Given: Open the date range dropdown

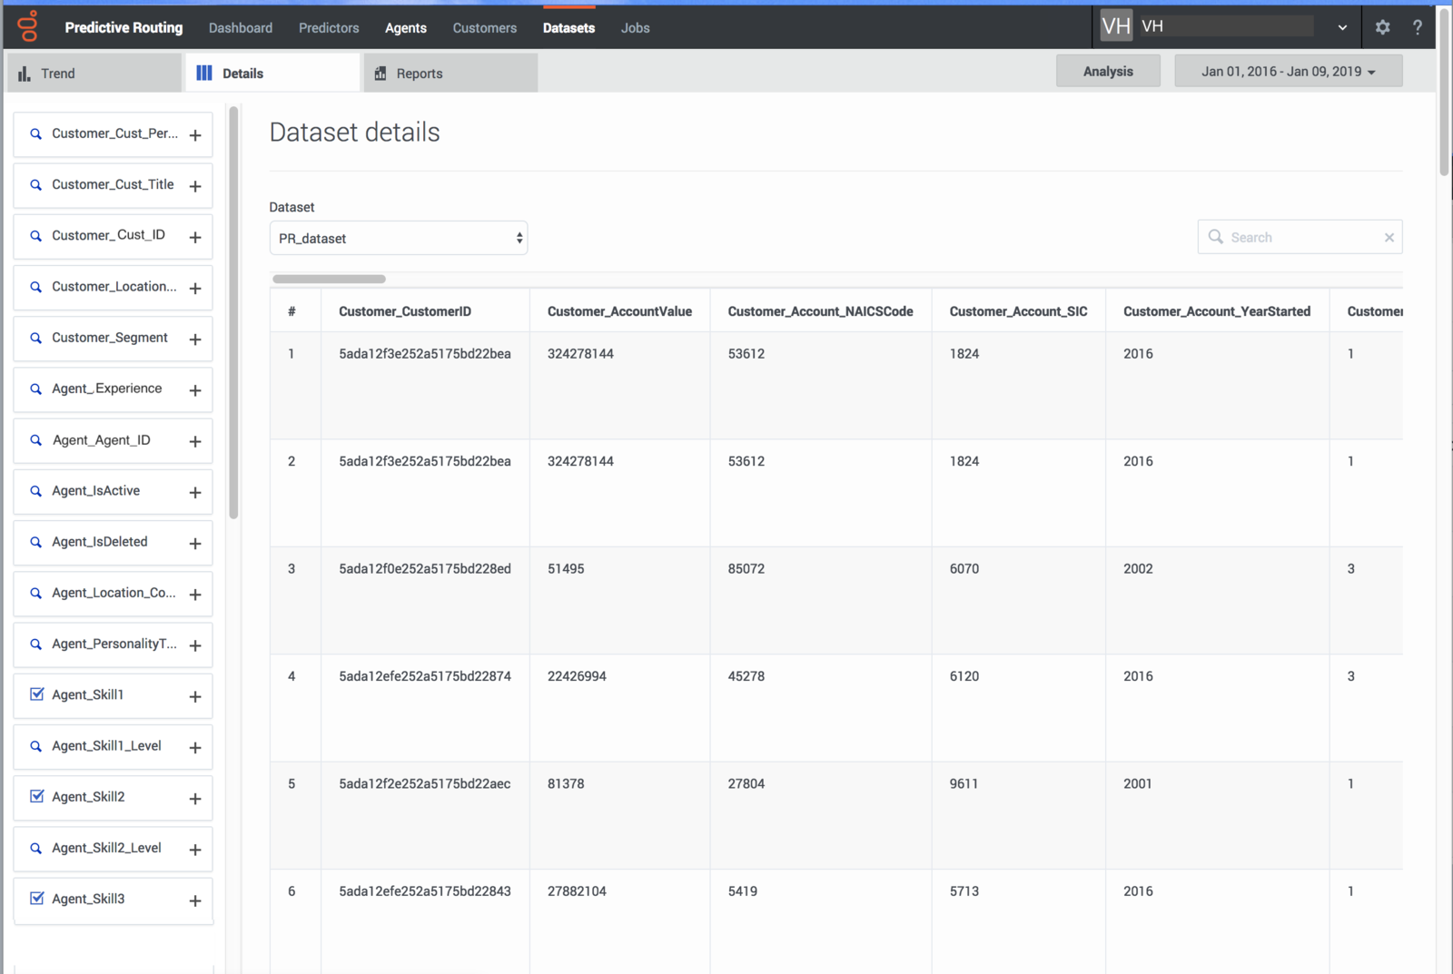Looking at the screenshot, I should coord(1288,72).
